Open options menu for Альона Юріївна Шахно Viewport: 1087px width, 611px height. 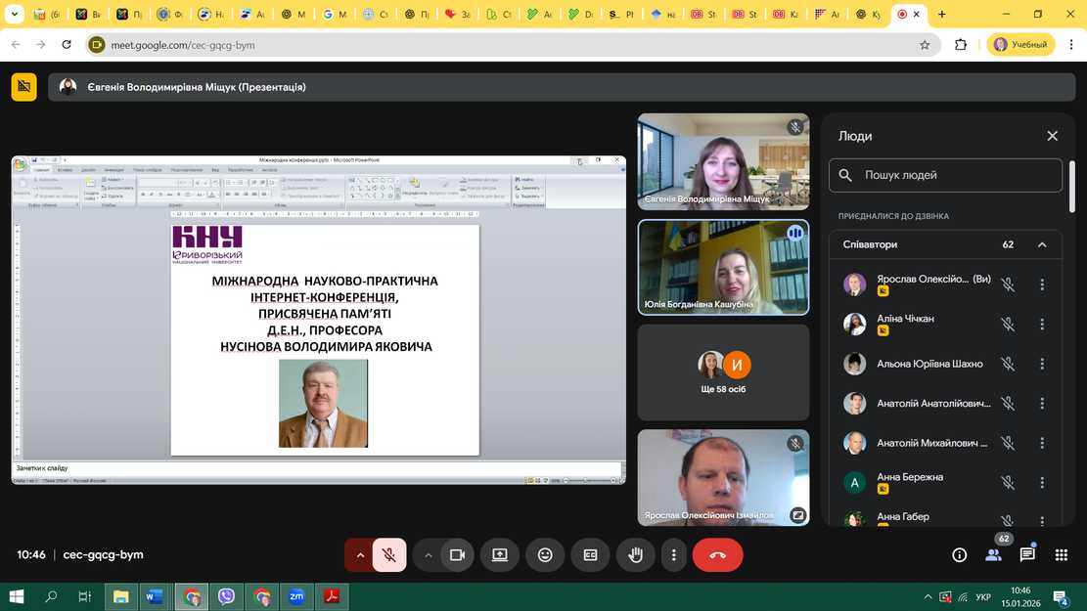1042,364
